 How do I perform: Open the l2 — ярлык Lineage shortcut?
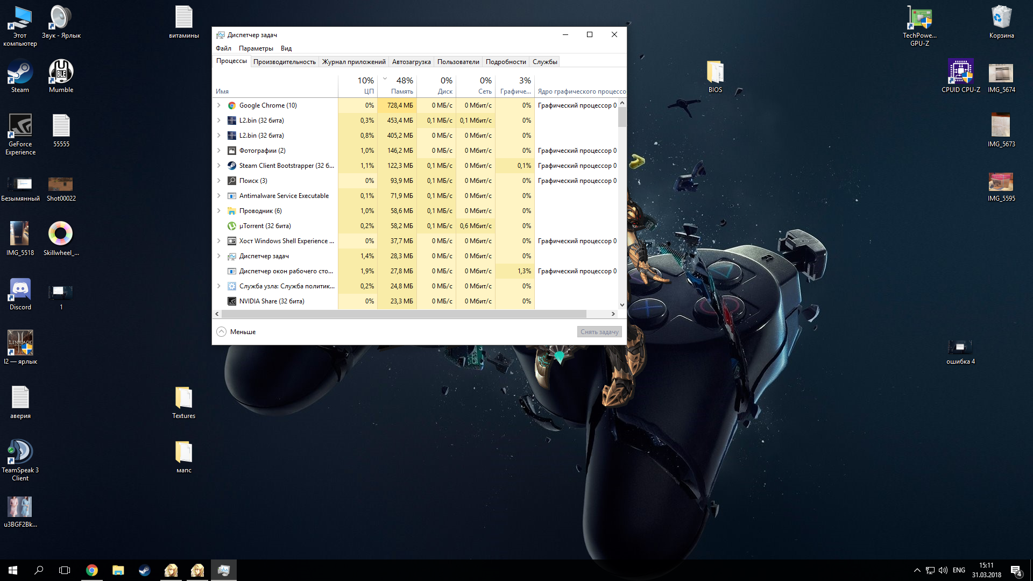click(x=20, y=348)
